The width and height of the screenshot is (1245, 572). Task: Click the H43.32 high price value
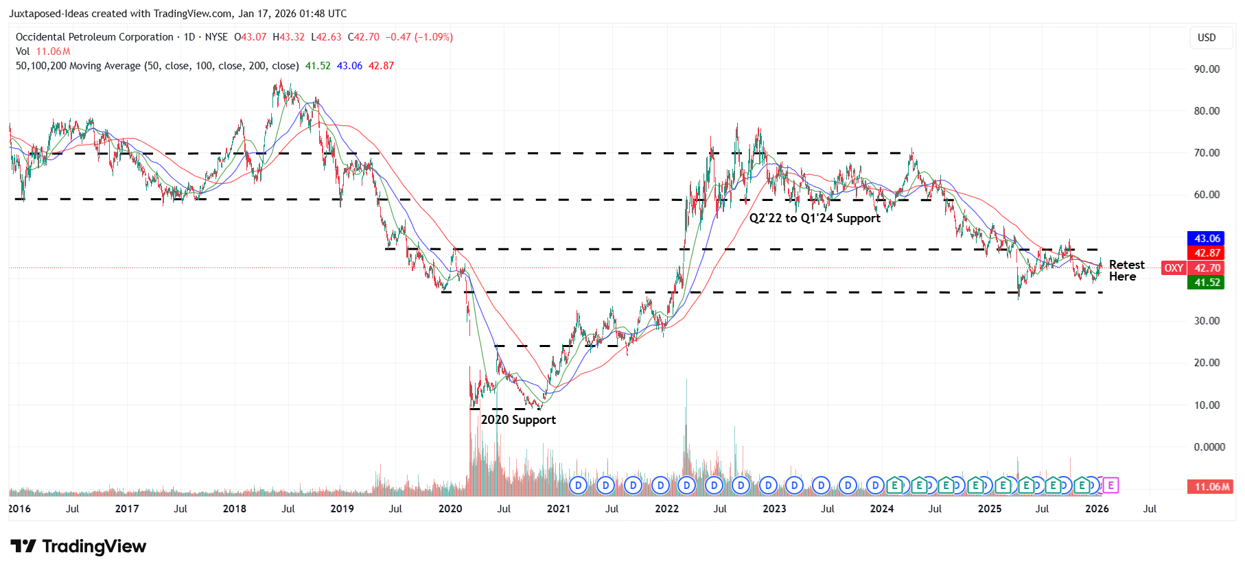(x=289, y=37)
